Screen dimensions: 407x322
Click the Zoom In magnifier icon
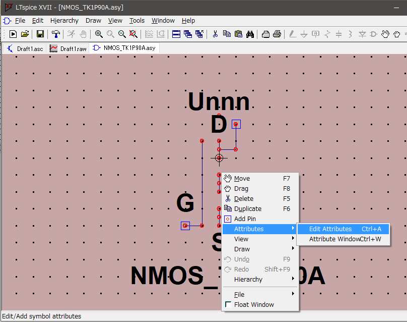[99, 34]
